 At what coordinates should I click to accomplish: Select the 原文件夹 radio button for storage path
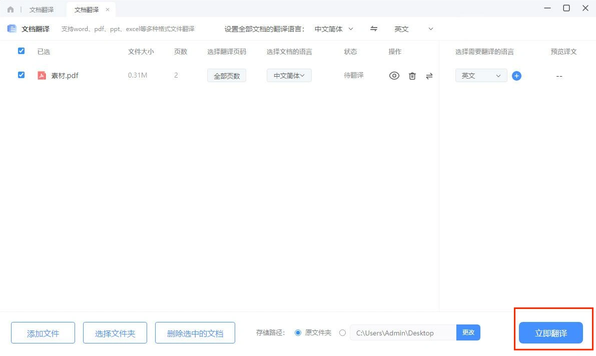pos(298,332)
